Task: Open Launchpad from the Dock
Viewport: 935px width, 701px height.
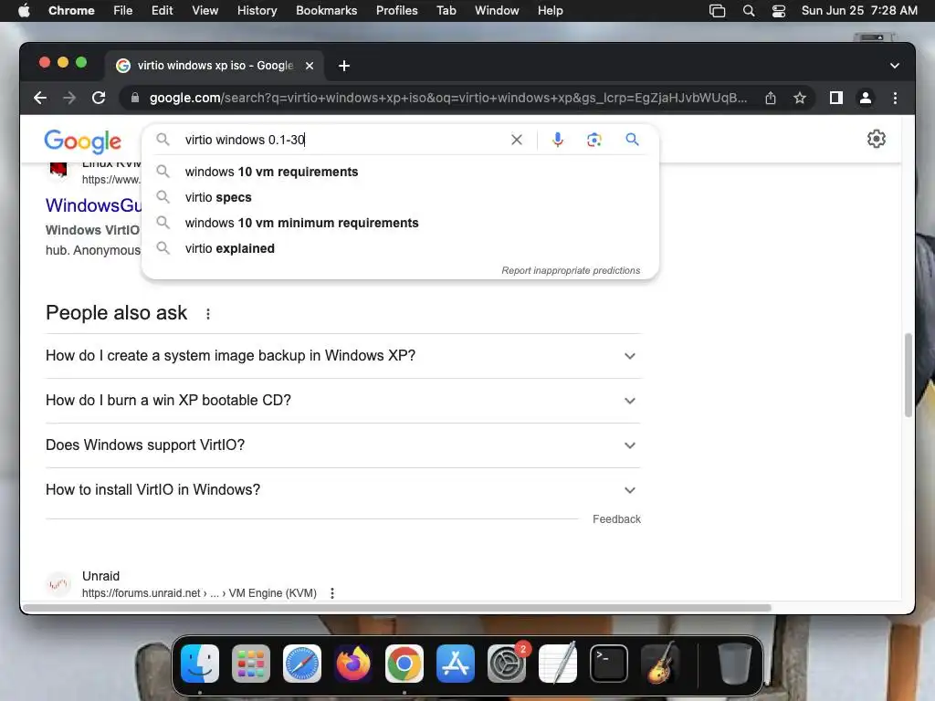Action: click(251, 664)
